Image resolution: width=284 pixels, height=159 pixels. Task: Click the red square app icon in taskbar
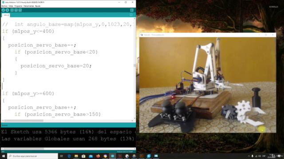[x=120, y=156]
